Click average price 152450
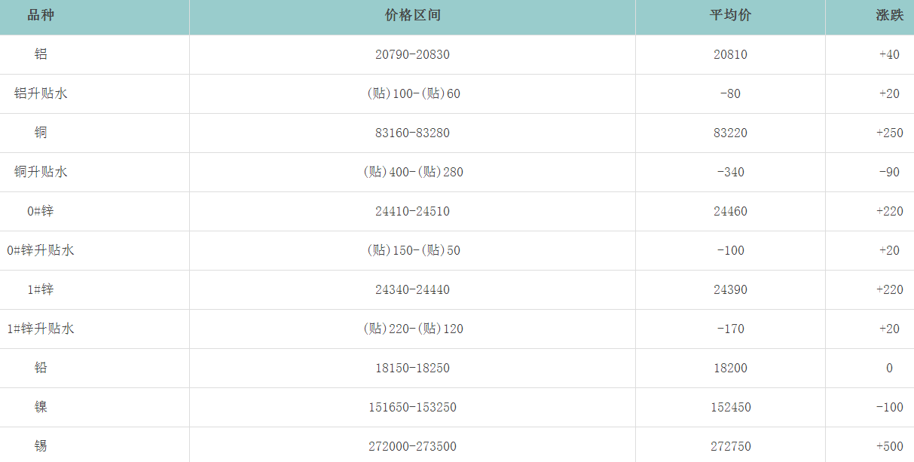 (730, 407)
